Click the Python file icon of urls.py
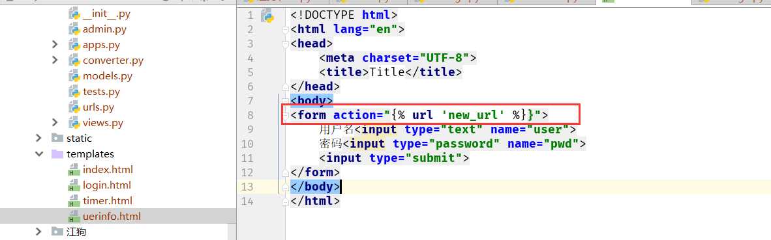The height and width of the screenshot is (240, 771). (74, 107)
